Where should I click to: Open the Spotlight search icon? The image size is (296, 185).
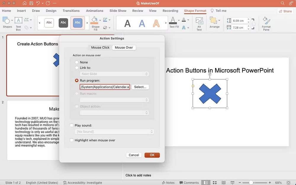283,3
